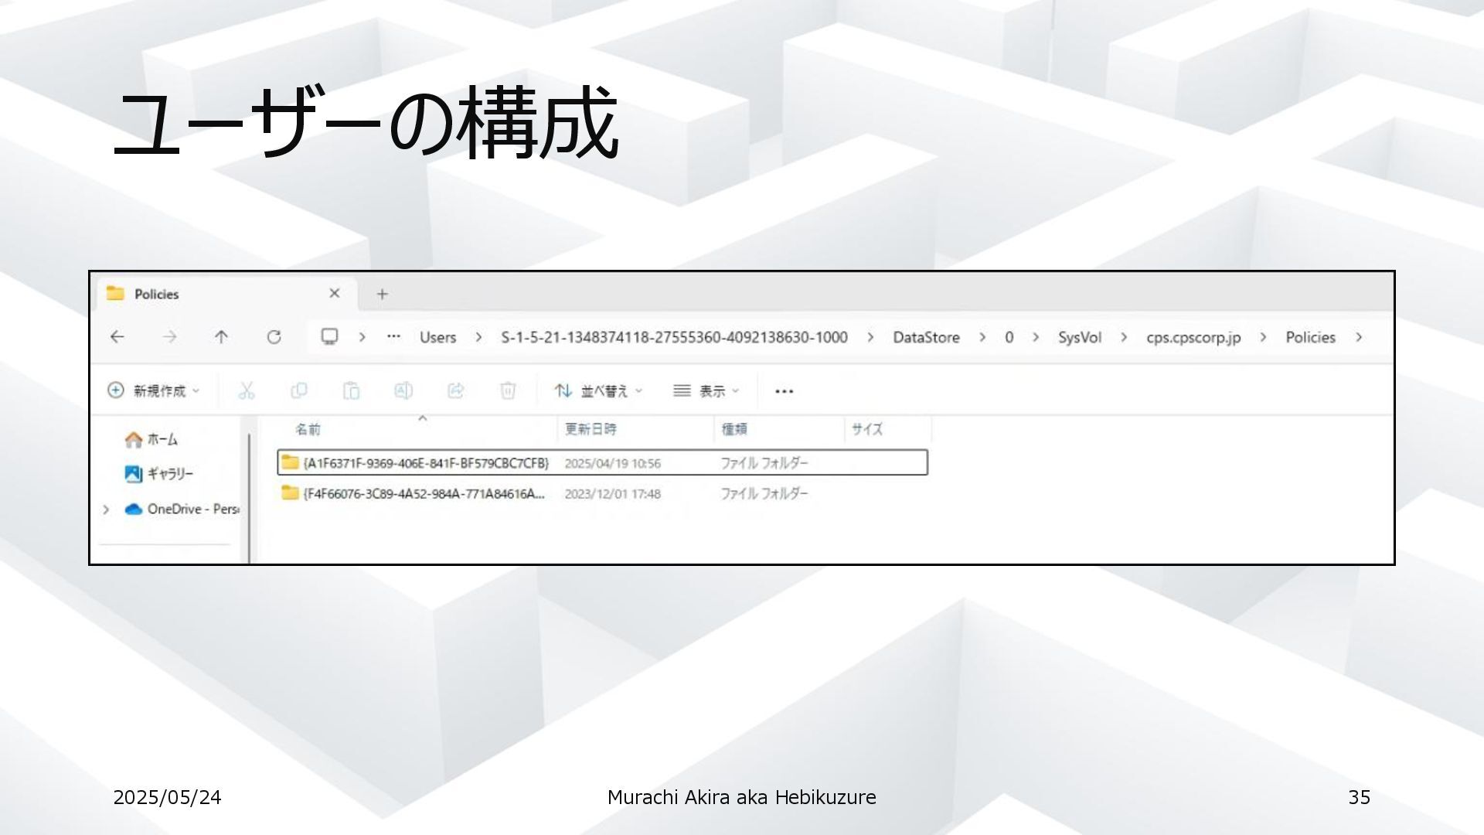Click the Back navigation arrow
This screenshot has width=1484, height=835.
(x=117, y=337)
